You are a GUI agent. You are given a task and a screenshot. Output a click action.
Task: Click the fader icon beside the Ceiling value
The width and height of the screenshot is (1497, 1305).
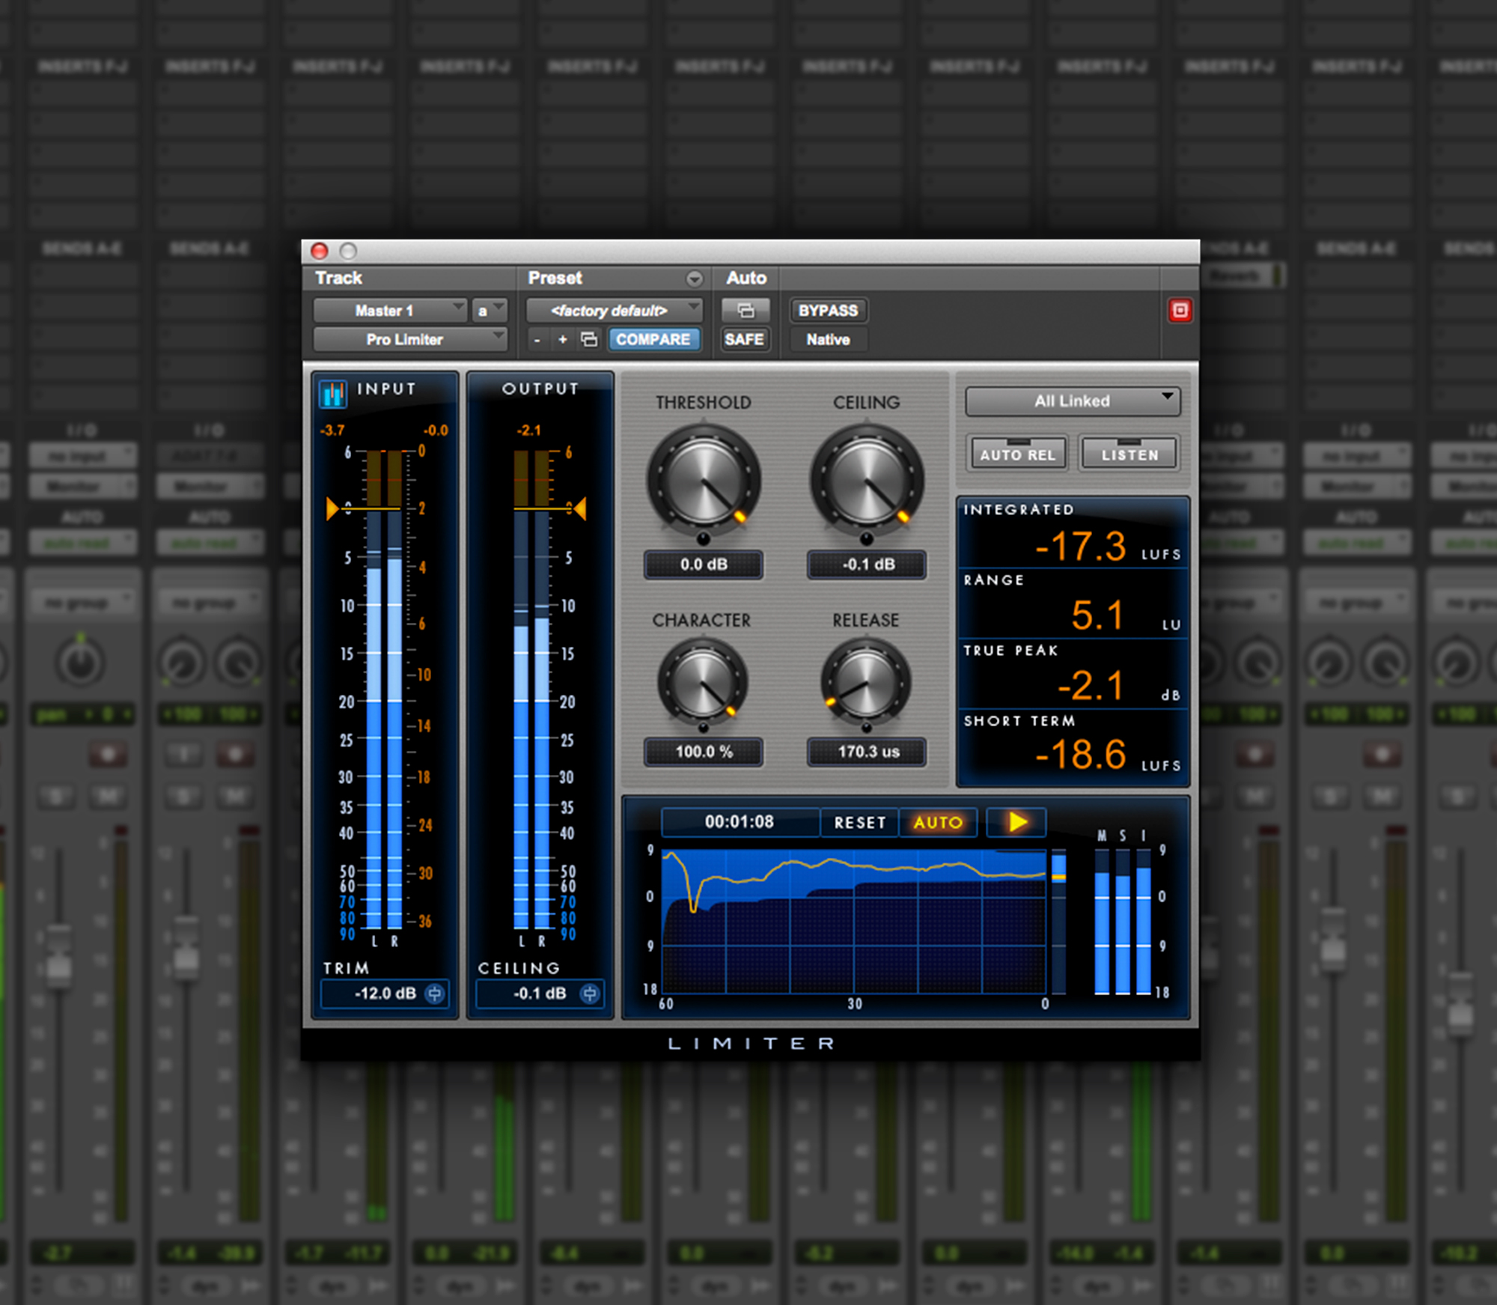pos(591,994)
